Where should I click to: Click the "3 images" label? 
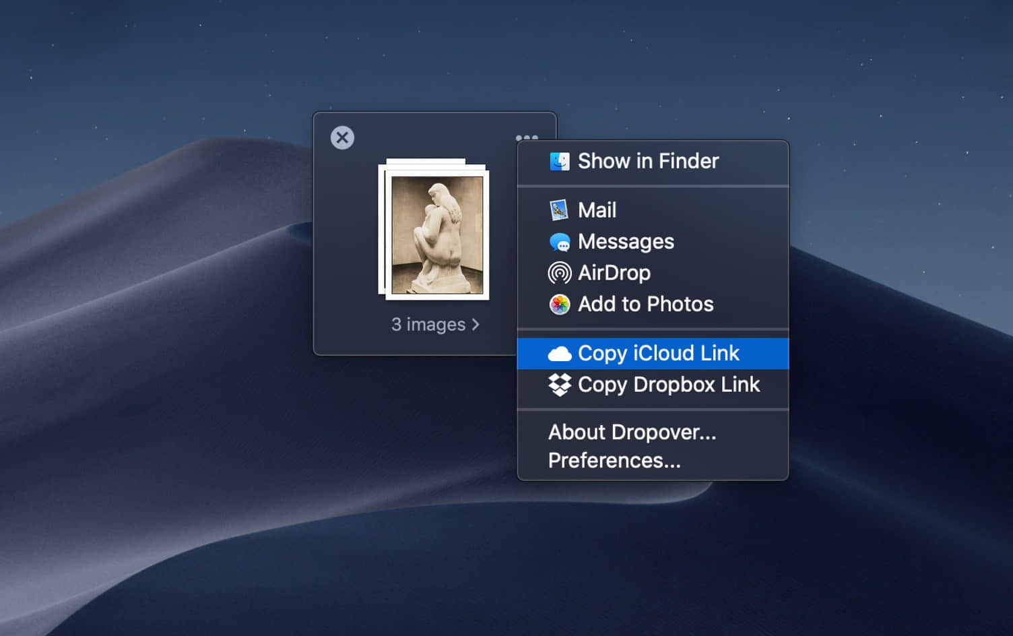[x=428, y=325]
